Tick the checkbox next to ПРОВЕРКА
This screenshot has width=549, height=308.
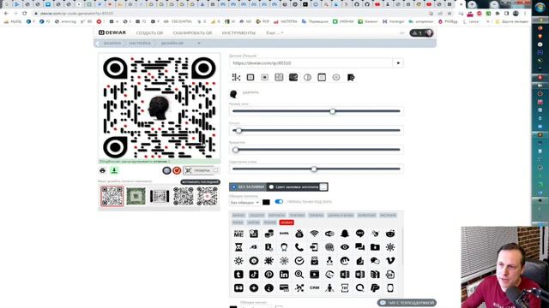(x=216, y=170)
